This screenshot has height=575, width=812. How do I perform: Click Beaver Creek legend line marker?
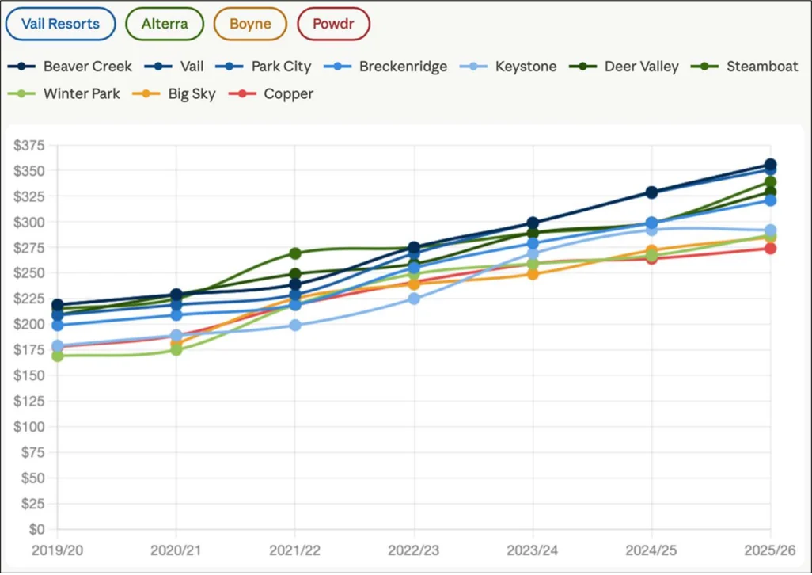pos(21,67)
